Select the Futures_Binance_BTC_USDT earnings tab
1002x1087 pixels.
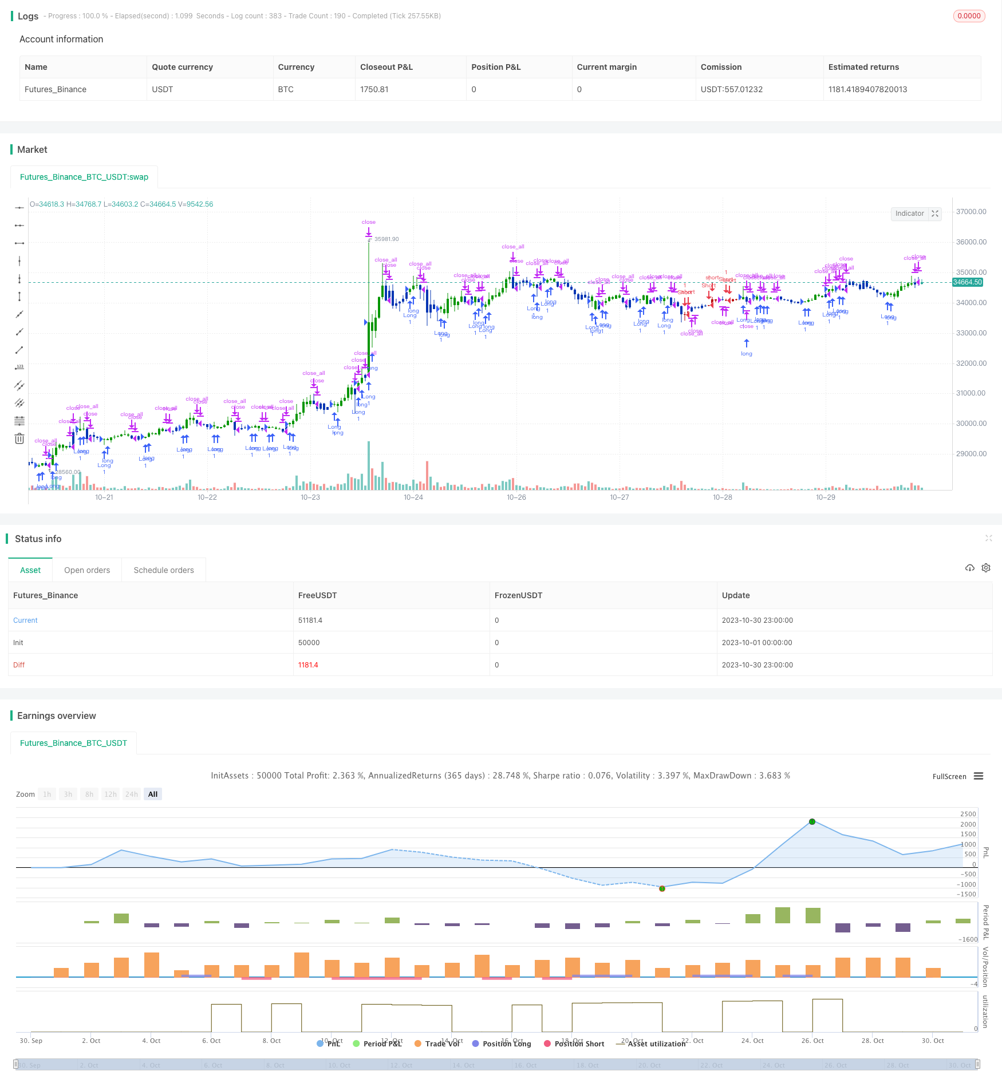tap(73, 743)
